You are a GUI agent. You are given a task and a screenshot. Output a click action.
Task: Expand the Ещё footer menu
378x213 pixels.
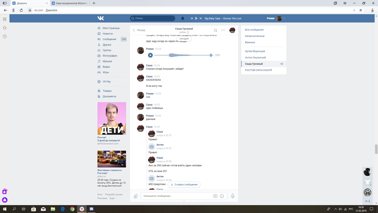coord(113,198)
